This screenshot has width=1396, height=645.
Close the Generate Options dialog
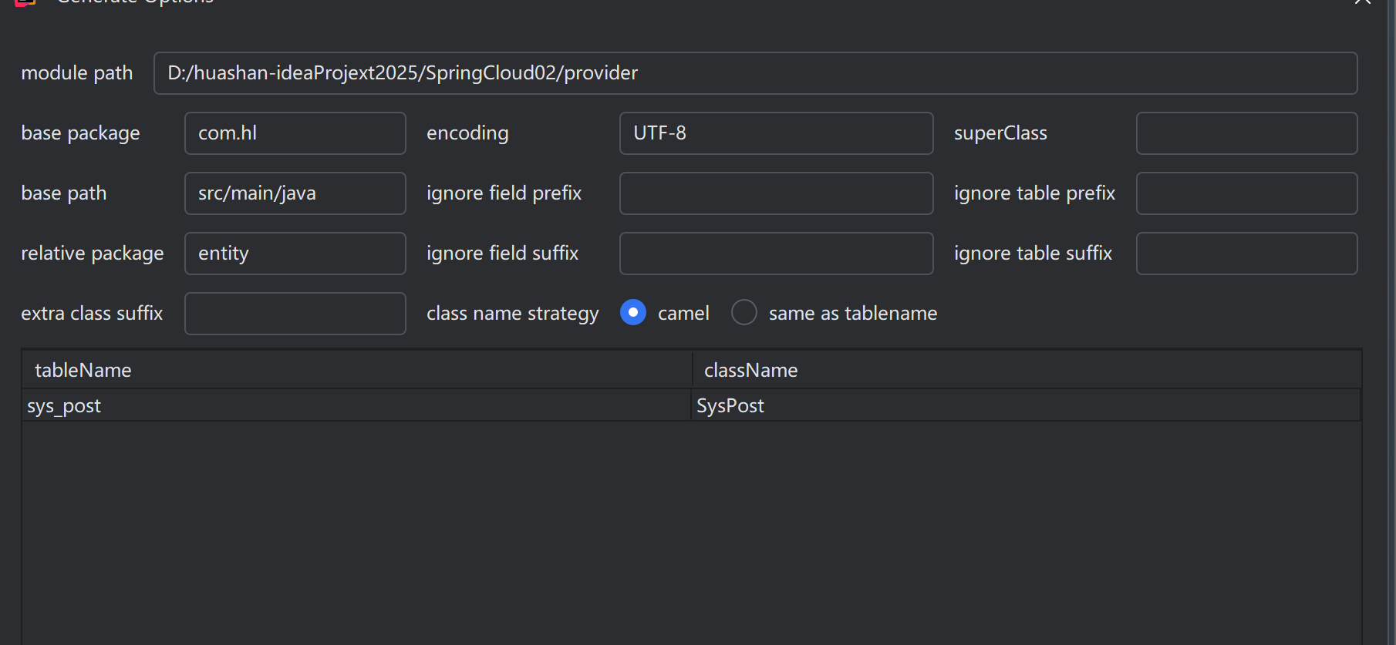[x=1362, y=2]
